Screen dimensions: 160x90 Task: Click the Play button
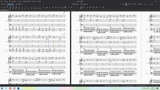coord(126,4)
